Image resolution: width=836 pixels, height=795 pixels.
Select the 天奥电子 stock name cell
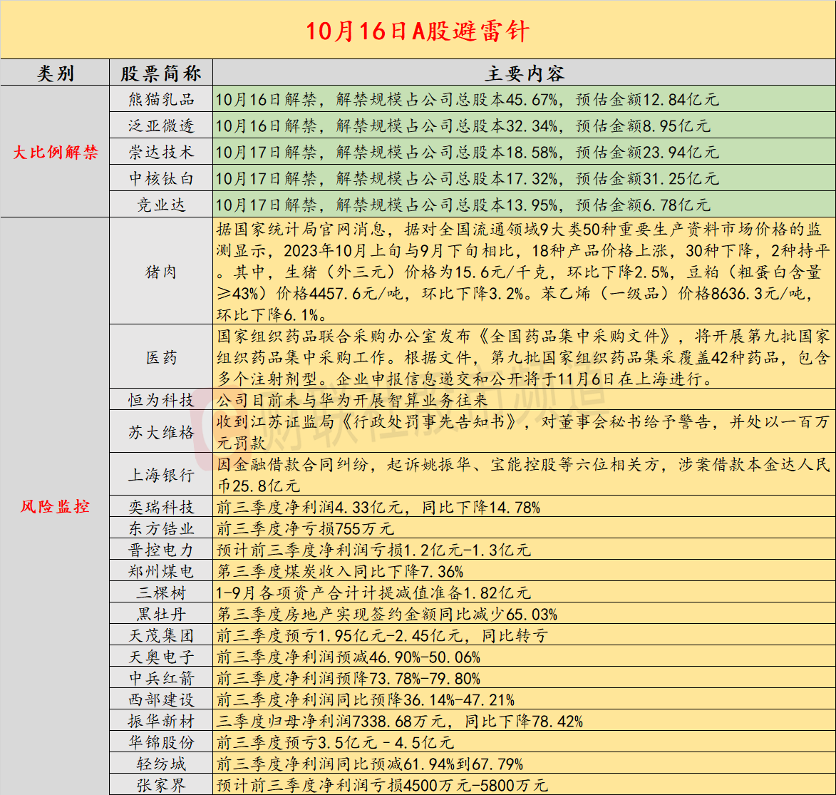(x=161, y=656)
